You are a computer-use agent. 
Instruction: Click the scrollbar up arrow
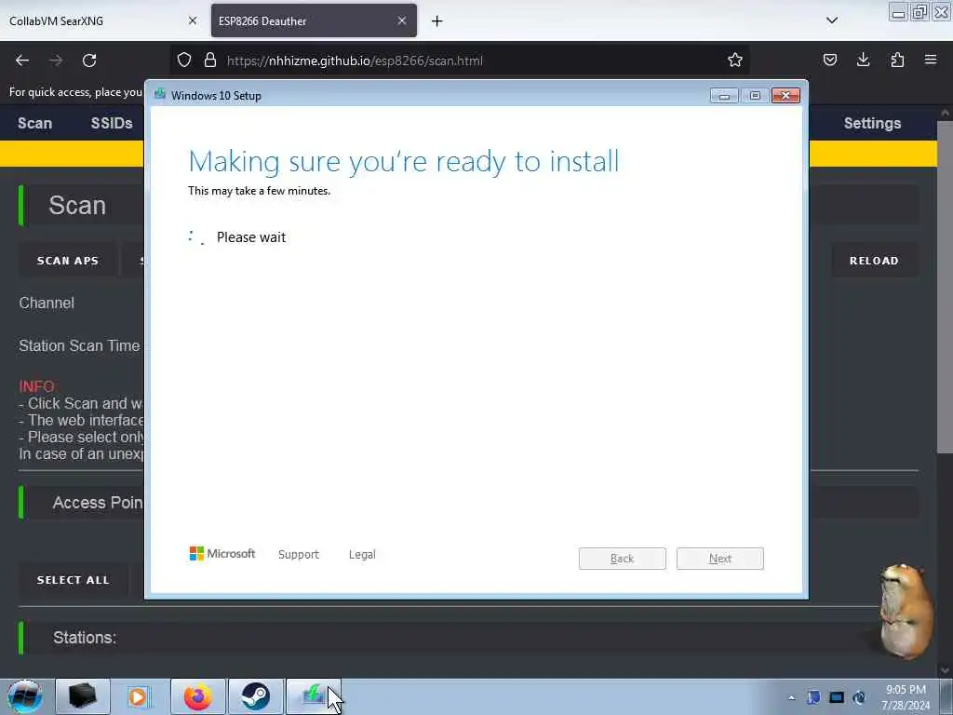tap(946, 113)
